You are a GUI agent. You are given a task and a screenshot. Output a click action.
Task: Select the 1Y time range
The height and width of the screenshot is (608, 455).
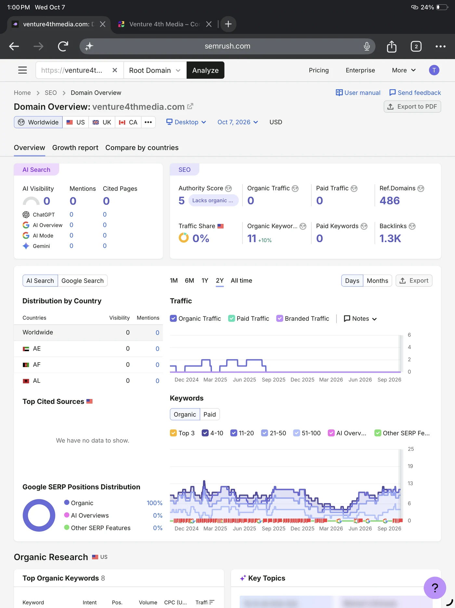click(205, 281)
